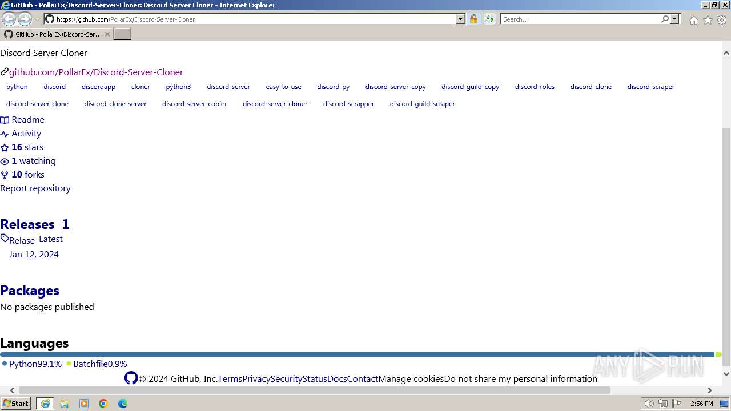Select the discord-scraper topic tag
Viewport: 731px width, 411px height.
(x=650, y=87)
